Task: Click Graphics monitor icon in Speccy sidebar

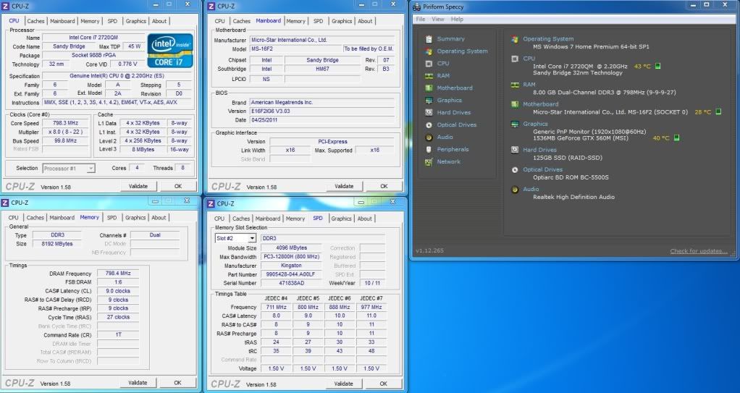Action: tap(429, 100)
